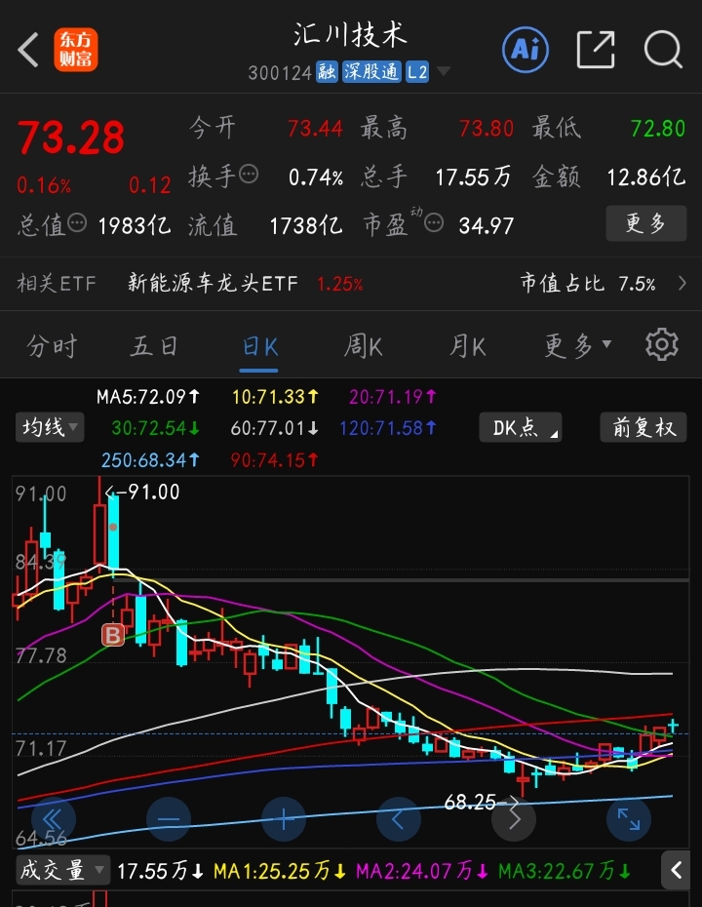Tap MA1:25.25万 volume label
This screenshot has width=702, height=907.
[280, 871]
